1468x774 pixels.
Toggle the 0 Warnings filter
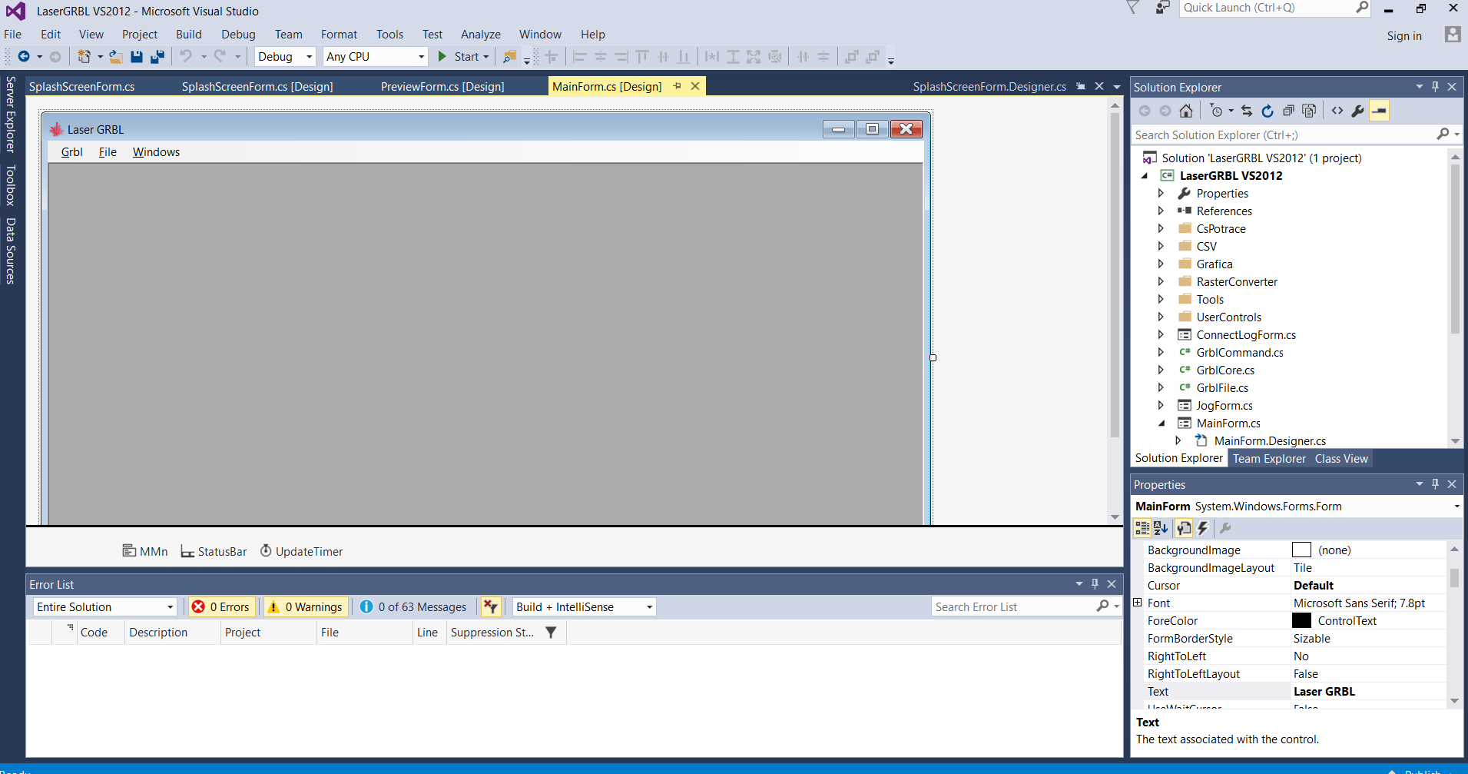point(306,607)
